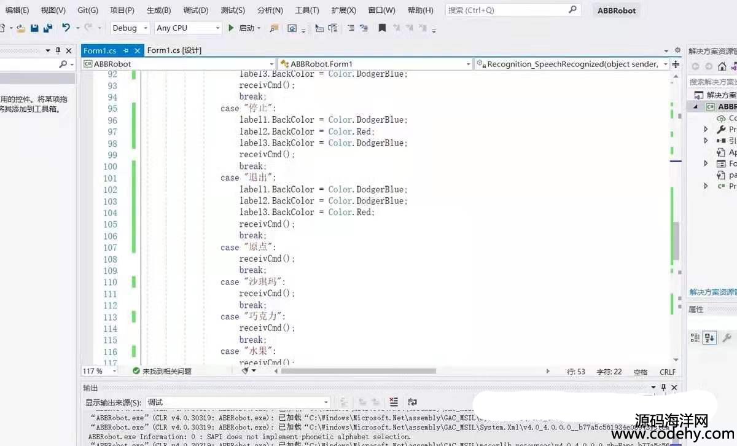
Task: Switch to the Form1.cs [设计] tab
Action: (174, 50)
